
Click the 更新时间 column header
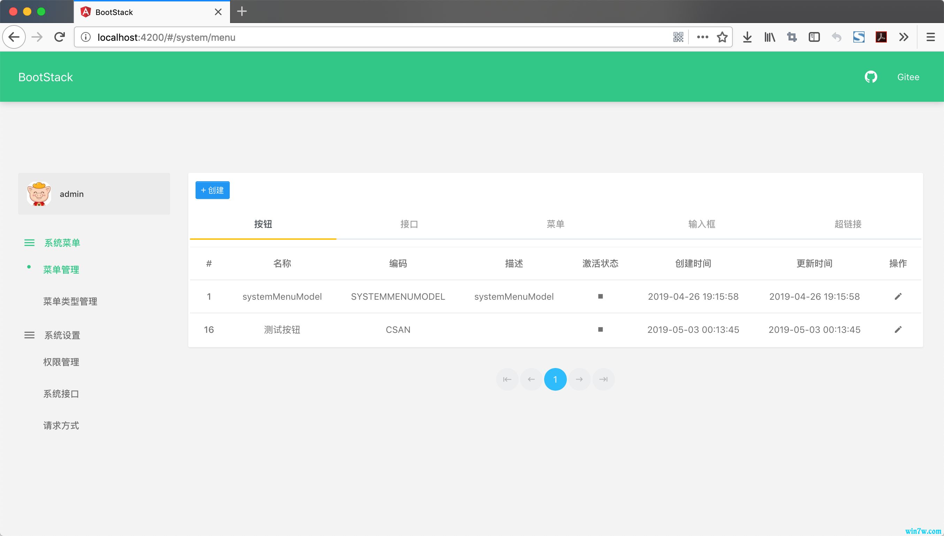(814, 263)
